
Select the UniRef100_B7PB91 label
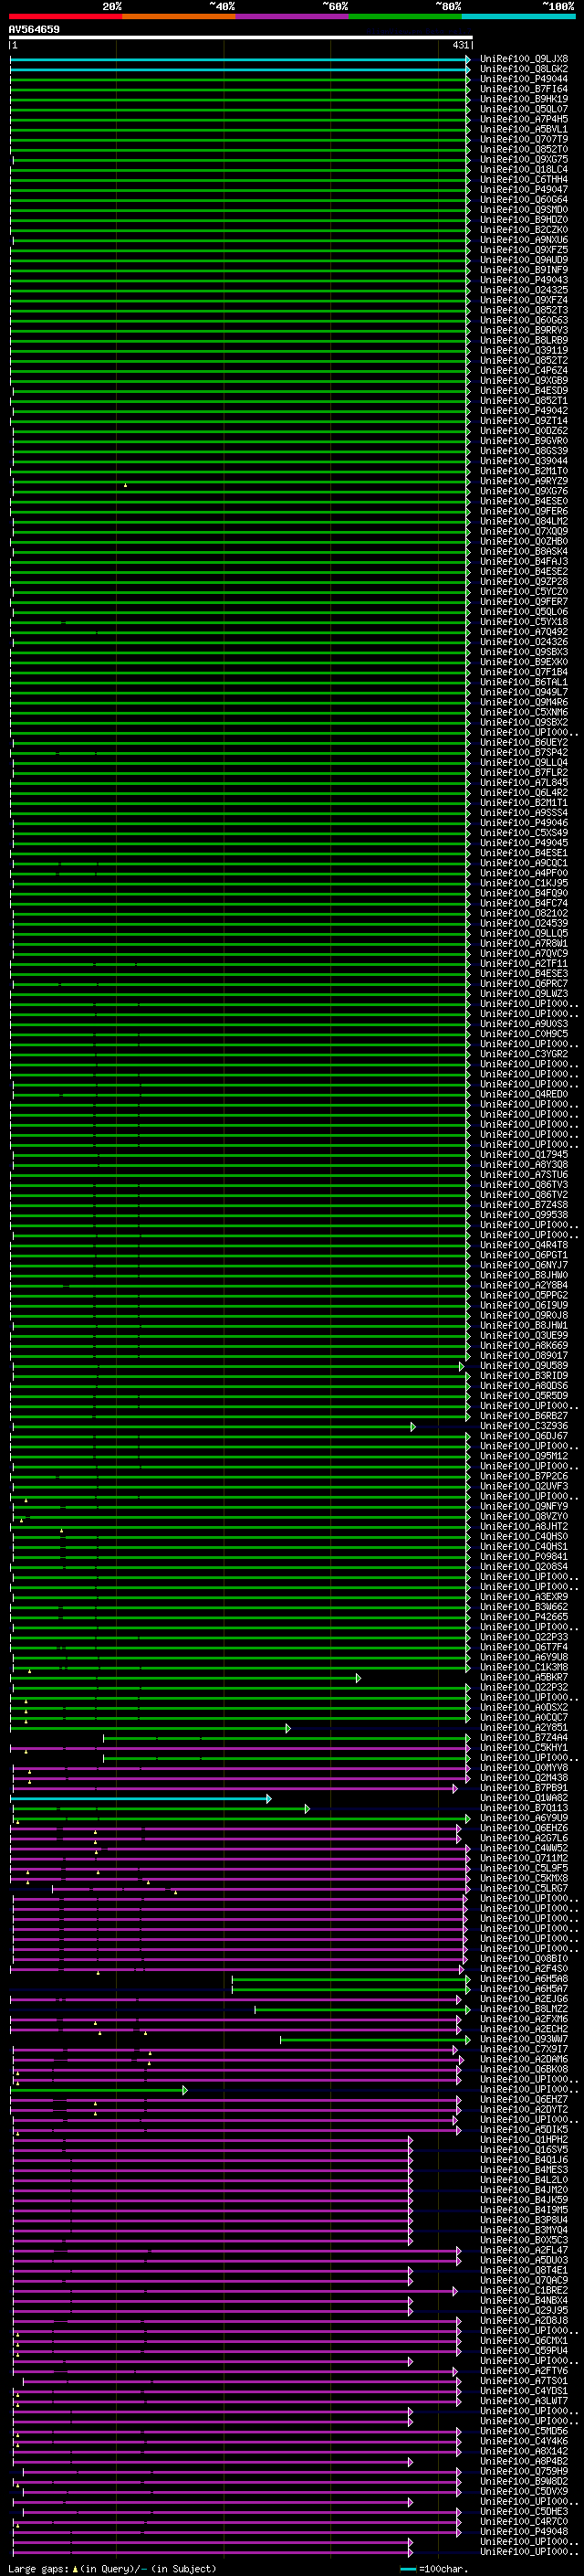click(524, 1788)
